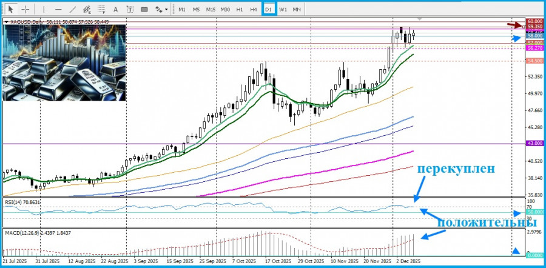The height and width of the screenshot is (268, 546).
Task: Enable the W1 weekly timeframe
Action: tap(283, 9)
